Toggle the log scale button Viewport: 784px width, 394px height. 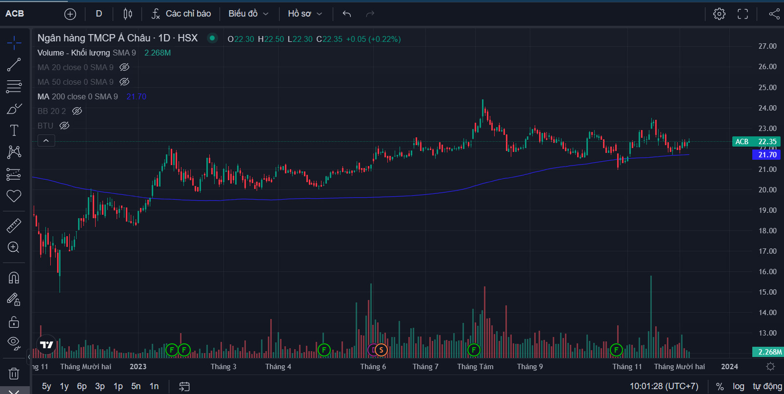click(x=738, y=386)
